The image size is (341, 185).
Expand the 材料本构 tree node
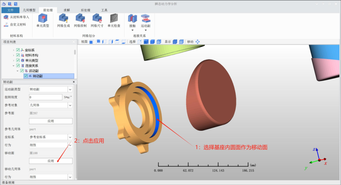(14, 55)
